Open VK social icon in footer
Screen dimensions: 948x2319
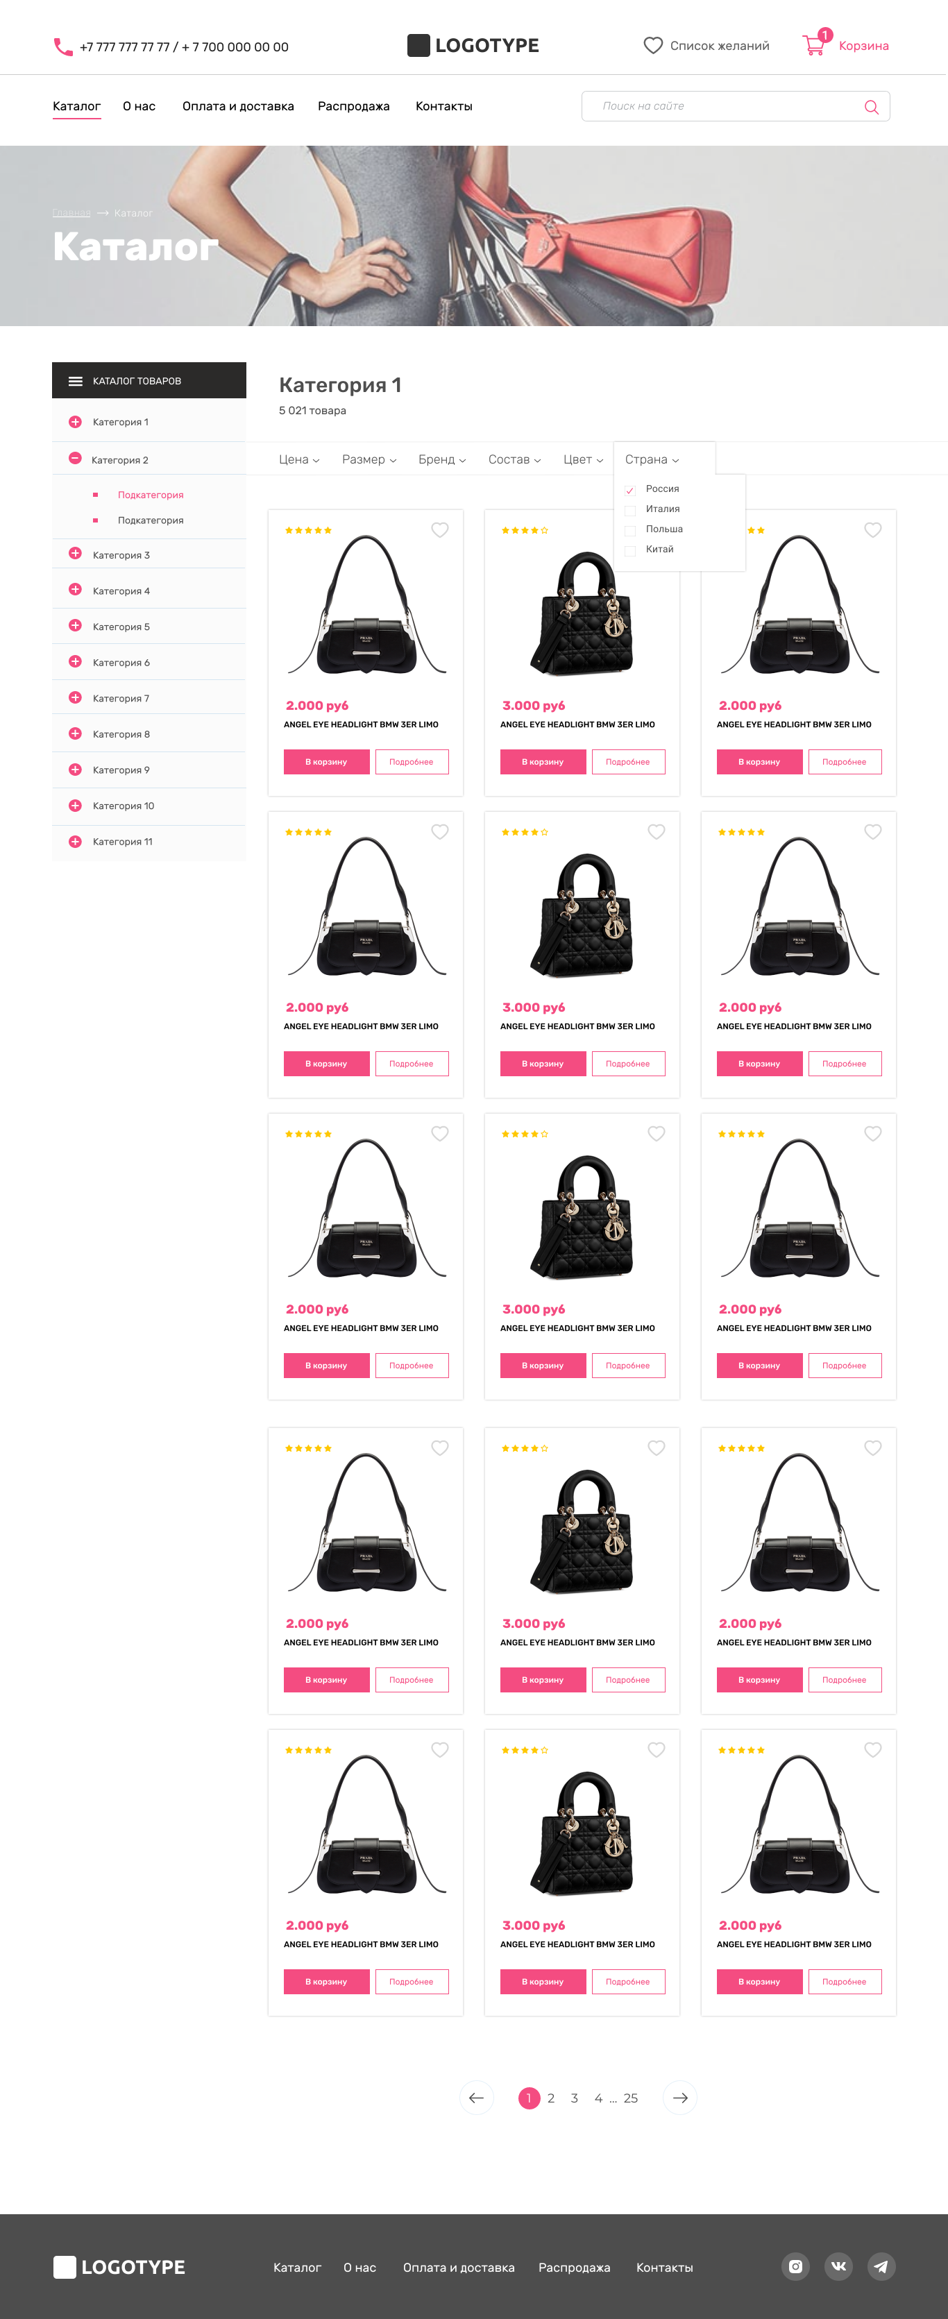(x=838, y=2266)
